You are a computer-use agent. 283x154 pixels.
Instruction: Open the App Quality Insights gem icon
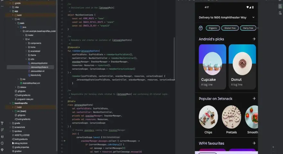coord(2,150)
